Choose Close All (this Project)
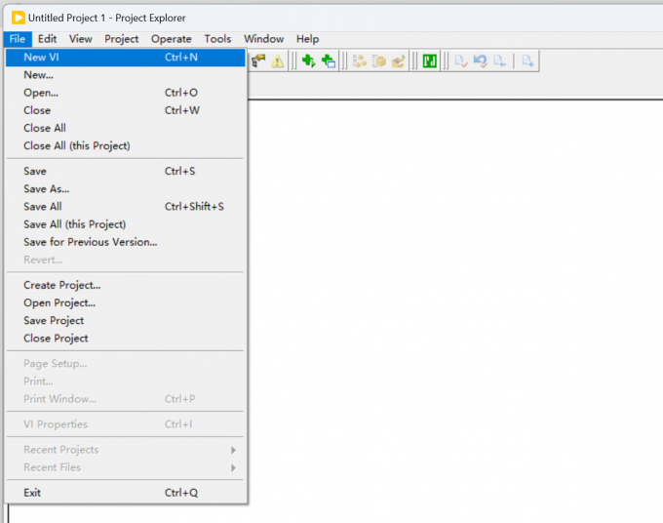This screenshot has width=663, height=523. [125, 146]
